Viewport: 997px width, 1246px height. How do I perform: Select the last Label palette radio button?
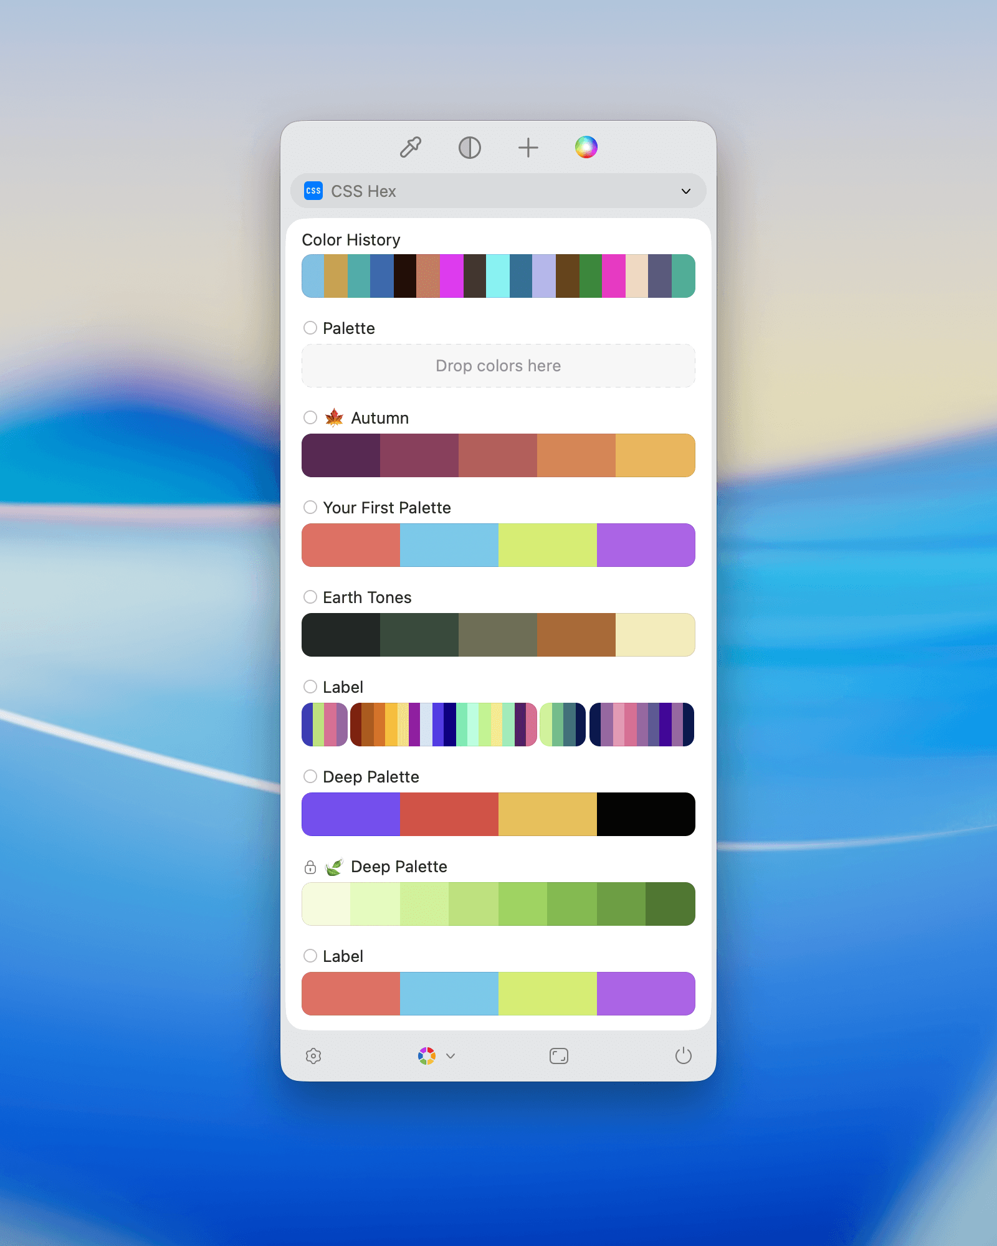[310, 956]
